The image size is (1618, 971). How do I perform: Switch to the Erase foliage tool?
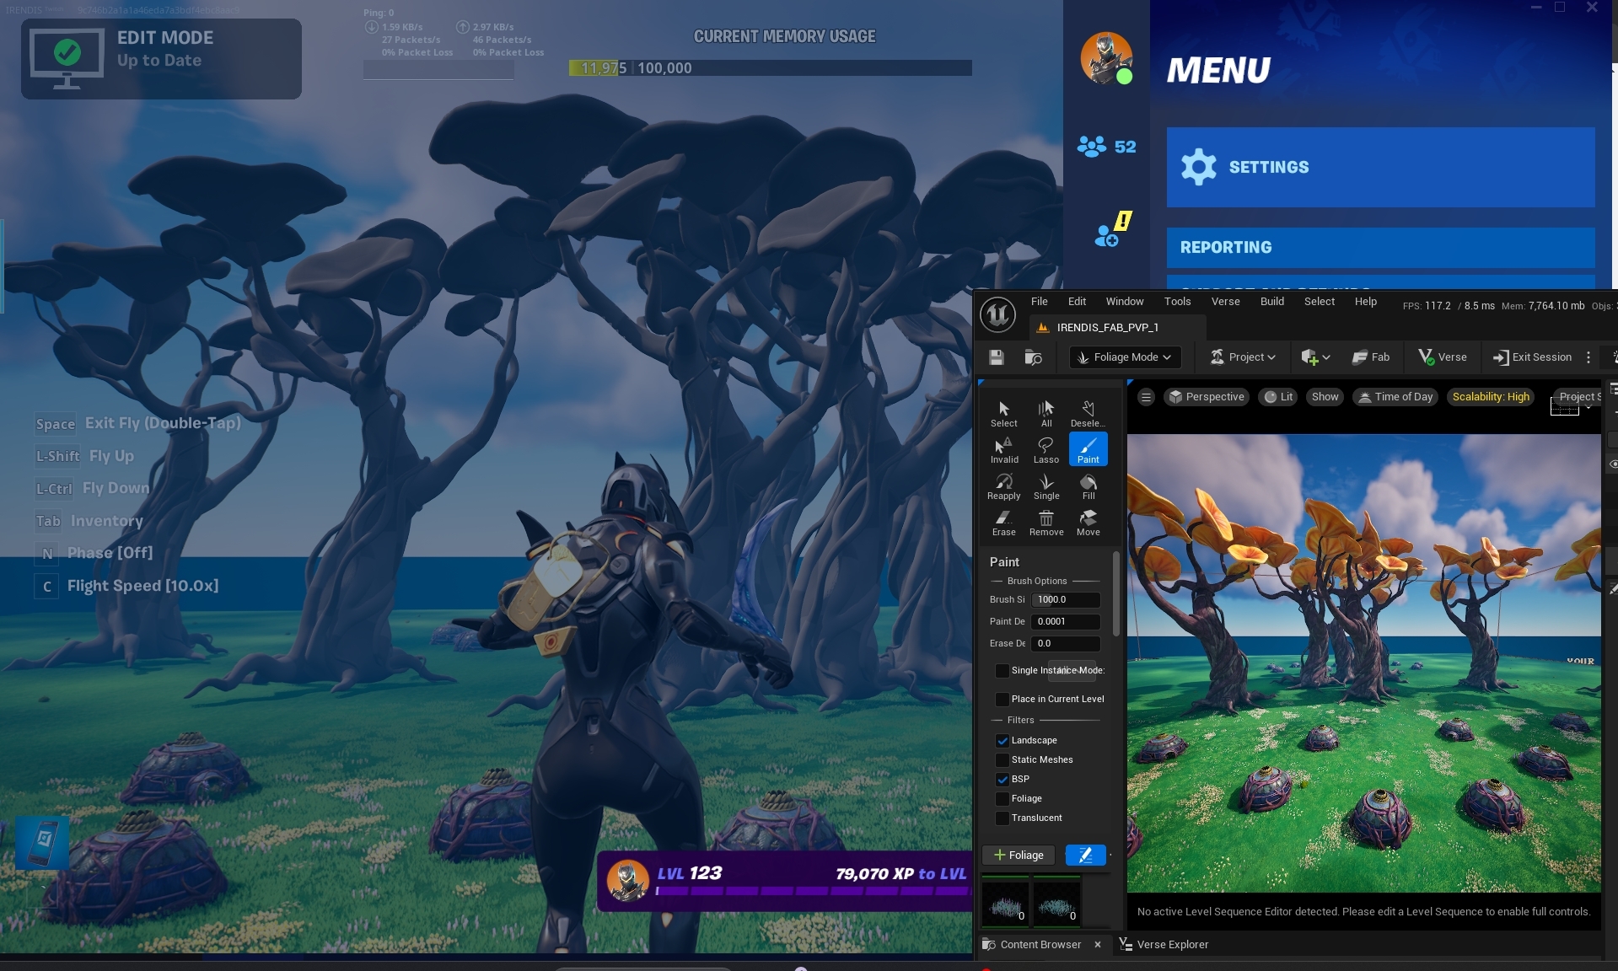pos(1003,523)
